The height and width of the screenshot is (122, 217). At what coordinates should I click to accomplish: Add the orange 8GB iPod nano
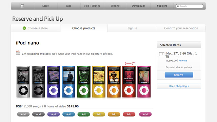pyautogui.click(x=114, y=114)
